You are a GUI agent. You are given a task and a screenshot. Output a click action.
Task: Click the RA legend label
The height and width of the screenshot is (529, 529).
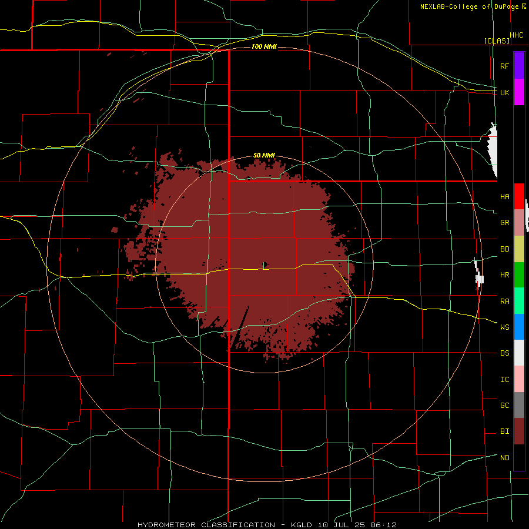(x=504, y=302)
